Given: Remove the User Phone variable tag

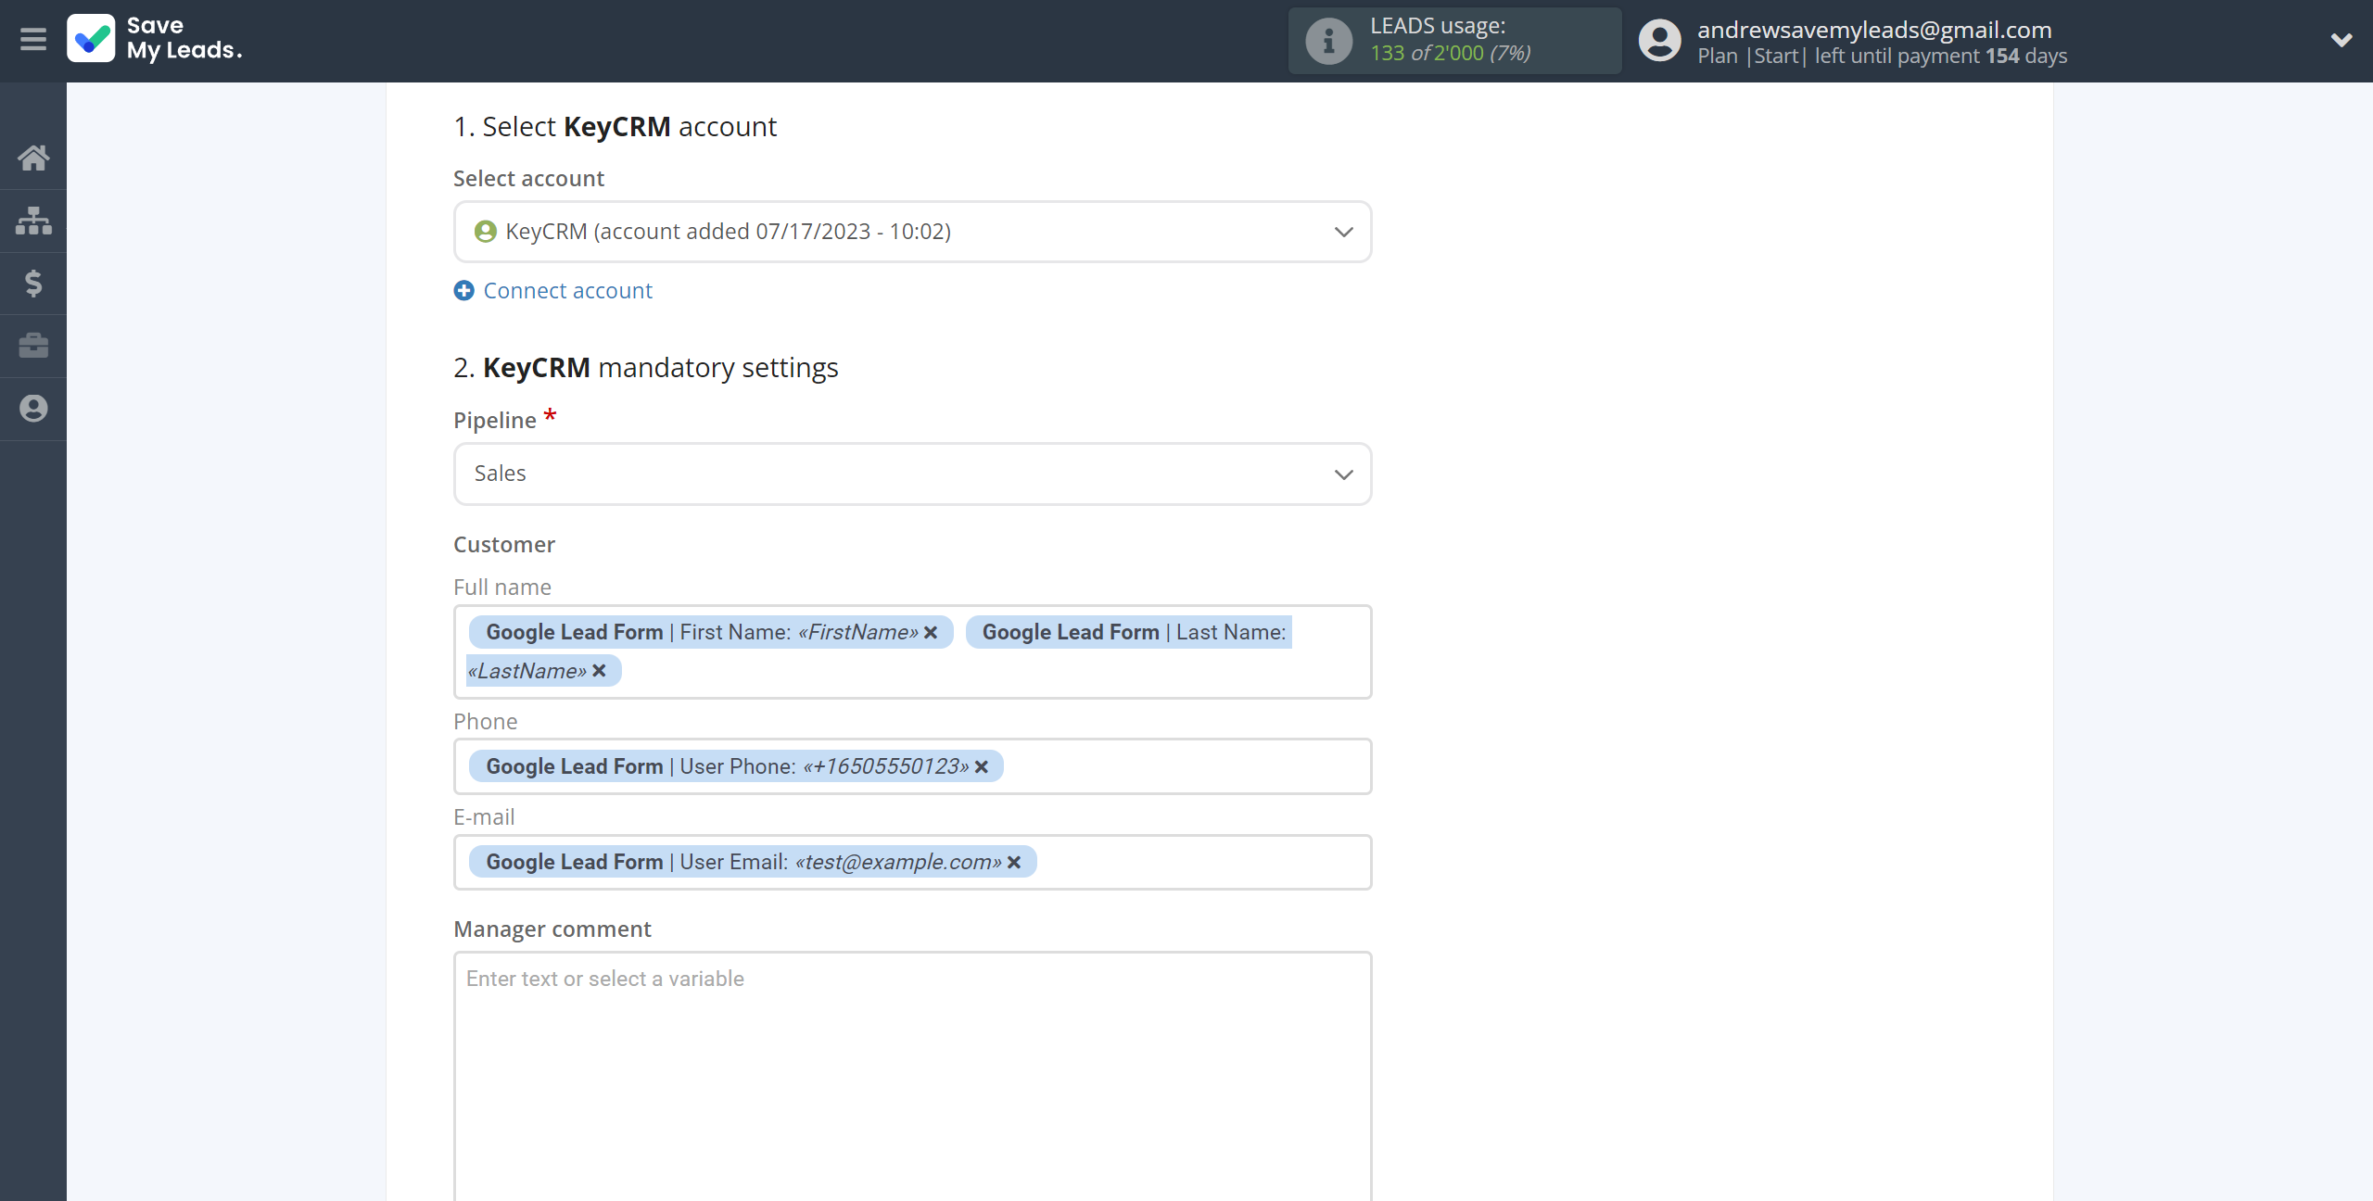Looking at the screenshot, I should [x=982, y=766].
